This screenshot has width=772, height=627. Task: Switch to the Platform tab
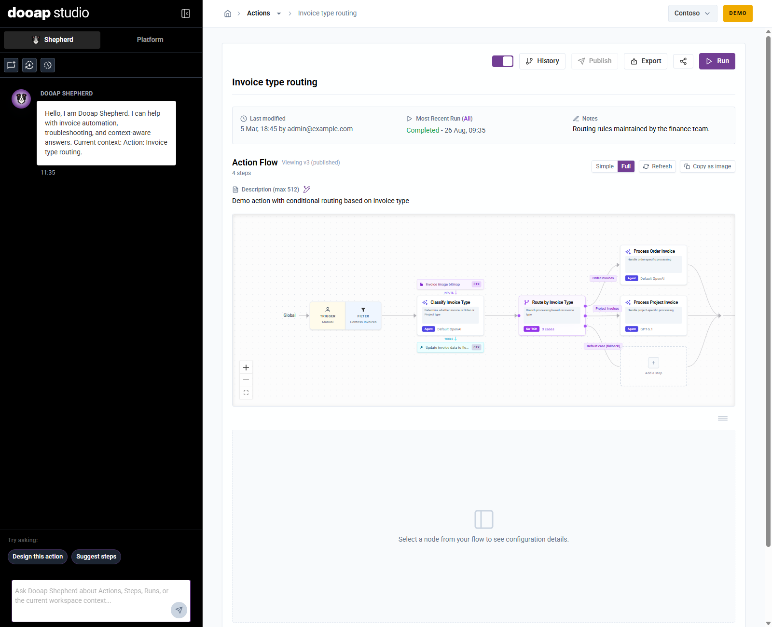[150, 40]
